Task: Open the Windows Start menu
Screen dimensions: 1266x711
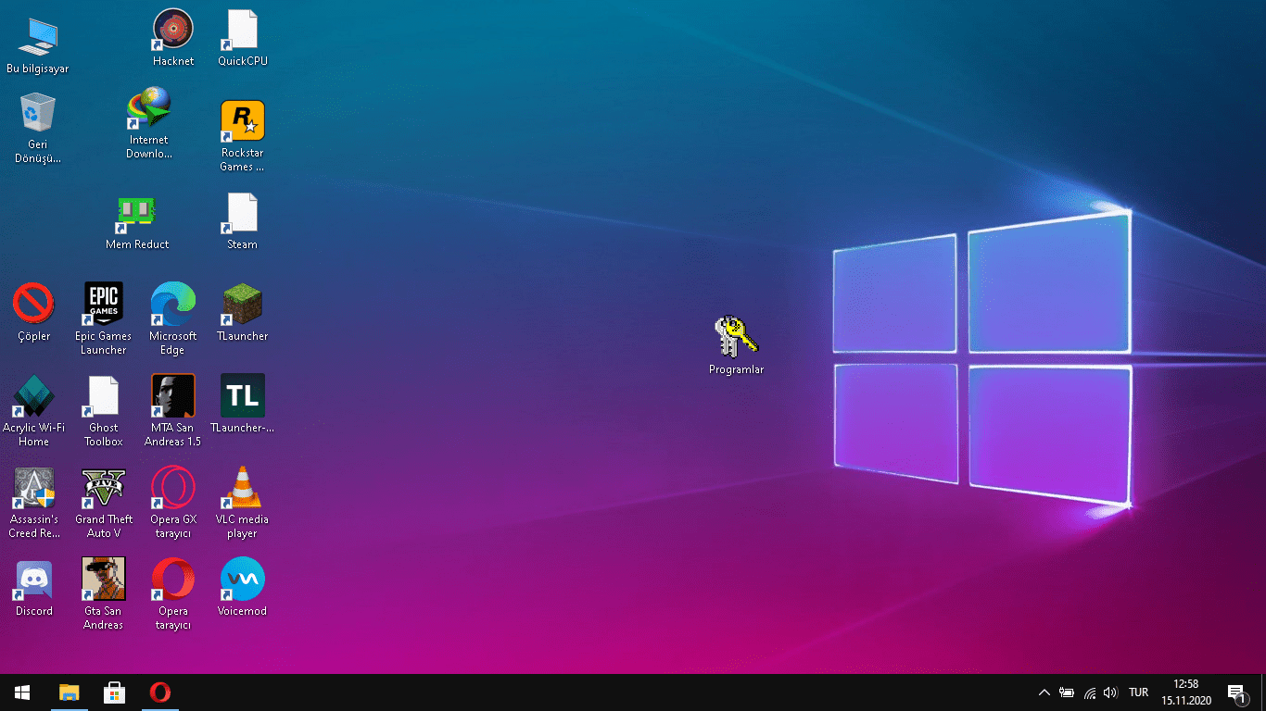Action: tap(22, 692)
